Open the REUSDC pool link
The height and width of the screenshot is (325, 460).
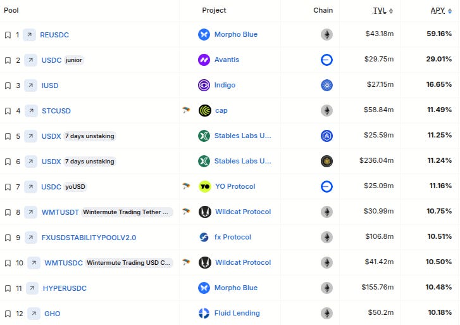pos(54,35)
